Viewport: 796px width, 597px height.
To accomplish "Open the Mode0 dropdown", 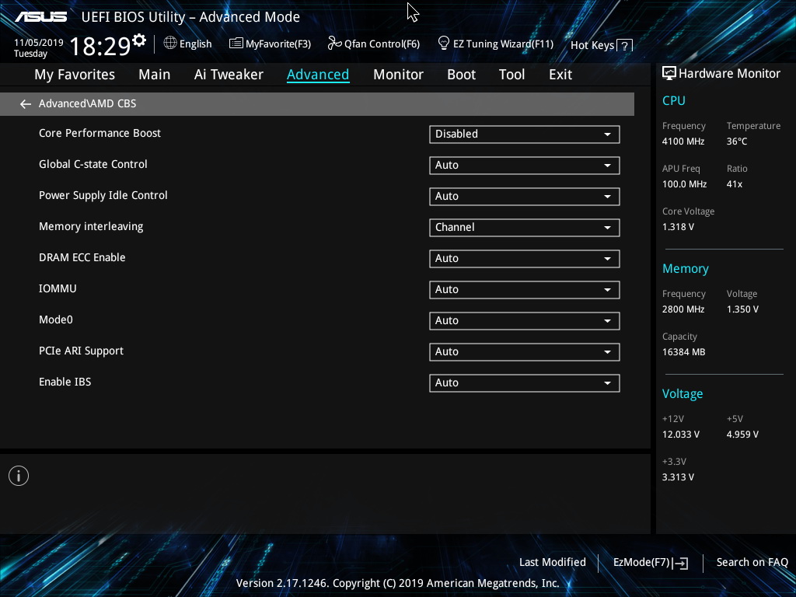I will click(x=525, y=321).
